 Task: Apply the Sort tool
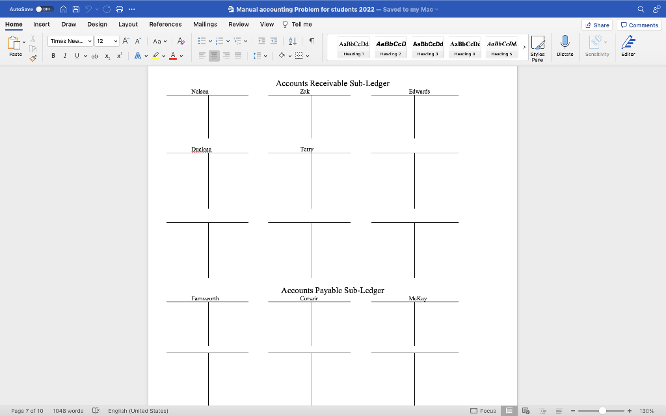click(x=293, y=42)
